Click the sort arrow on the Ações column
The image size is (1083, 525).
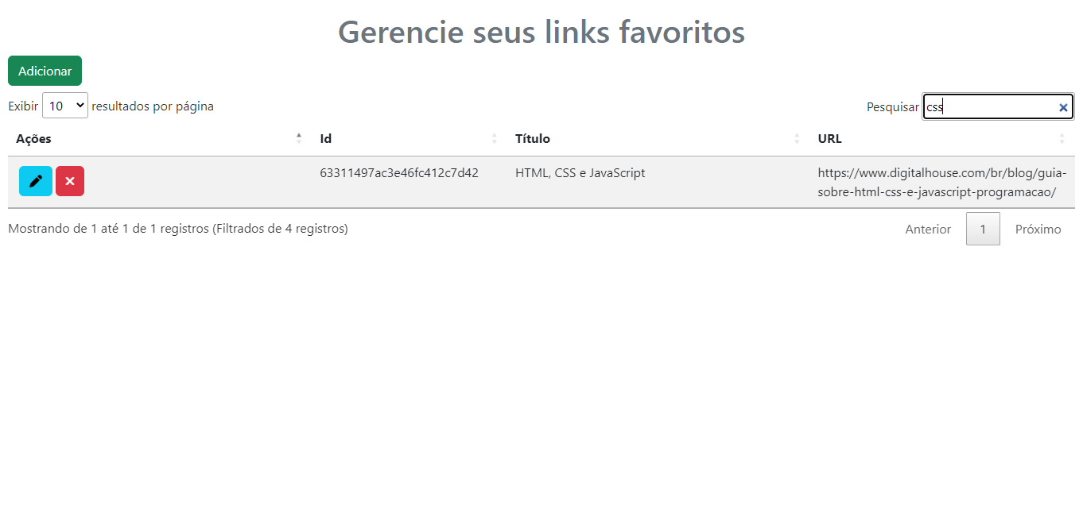299,138
